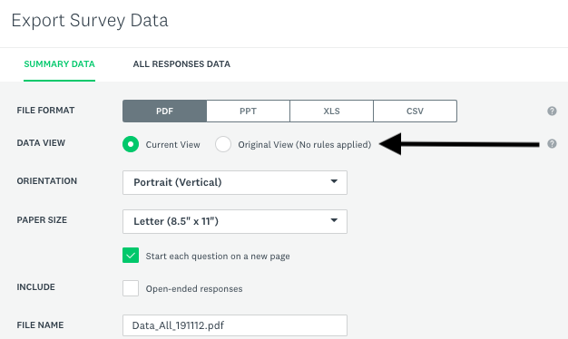The width and height of the screenshot is (568, 339).
Task: Click the Open-ended responses label
Action: coord(194,289)
